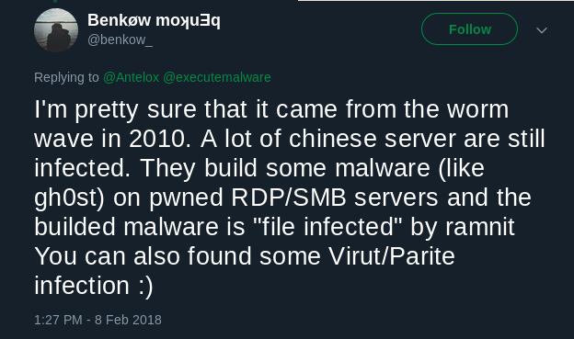The image size is (574, 339).
Task: Click the 'Replying to' label
Action: (66, 77)
